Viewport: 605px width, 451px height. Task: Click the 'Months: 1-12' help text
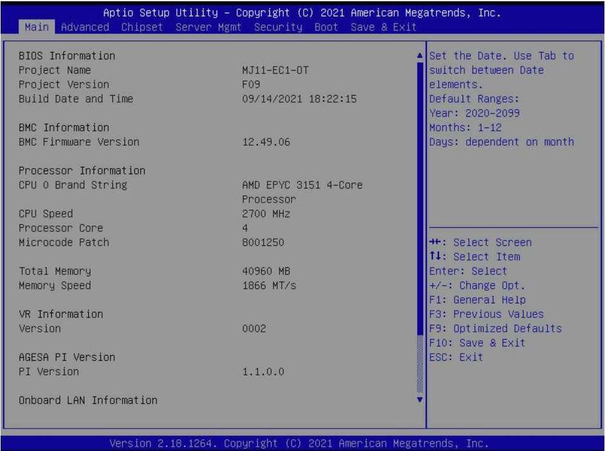click(x=465, y=127)
